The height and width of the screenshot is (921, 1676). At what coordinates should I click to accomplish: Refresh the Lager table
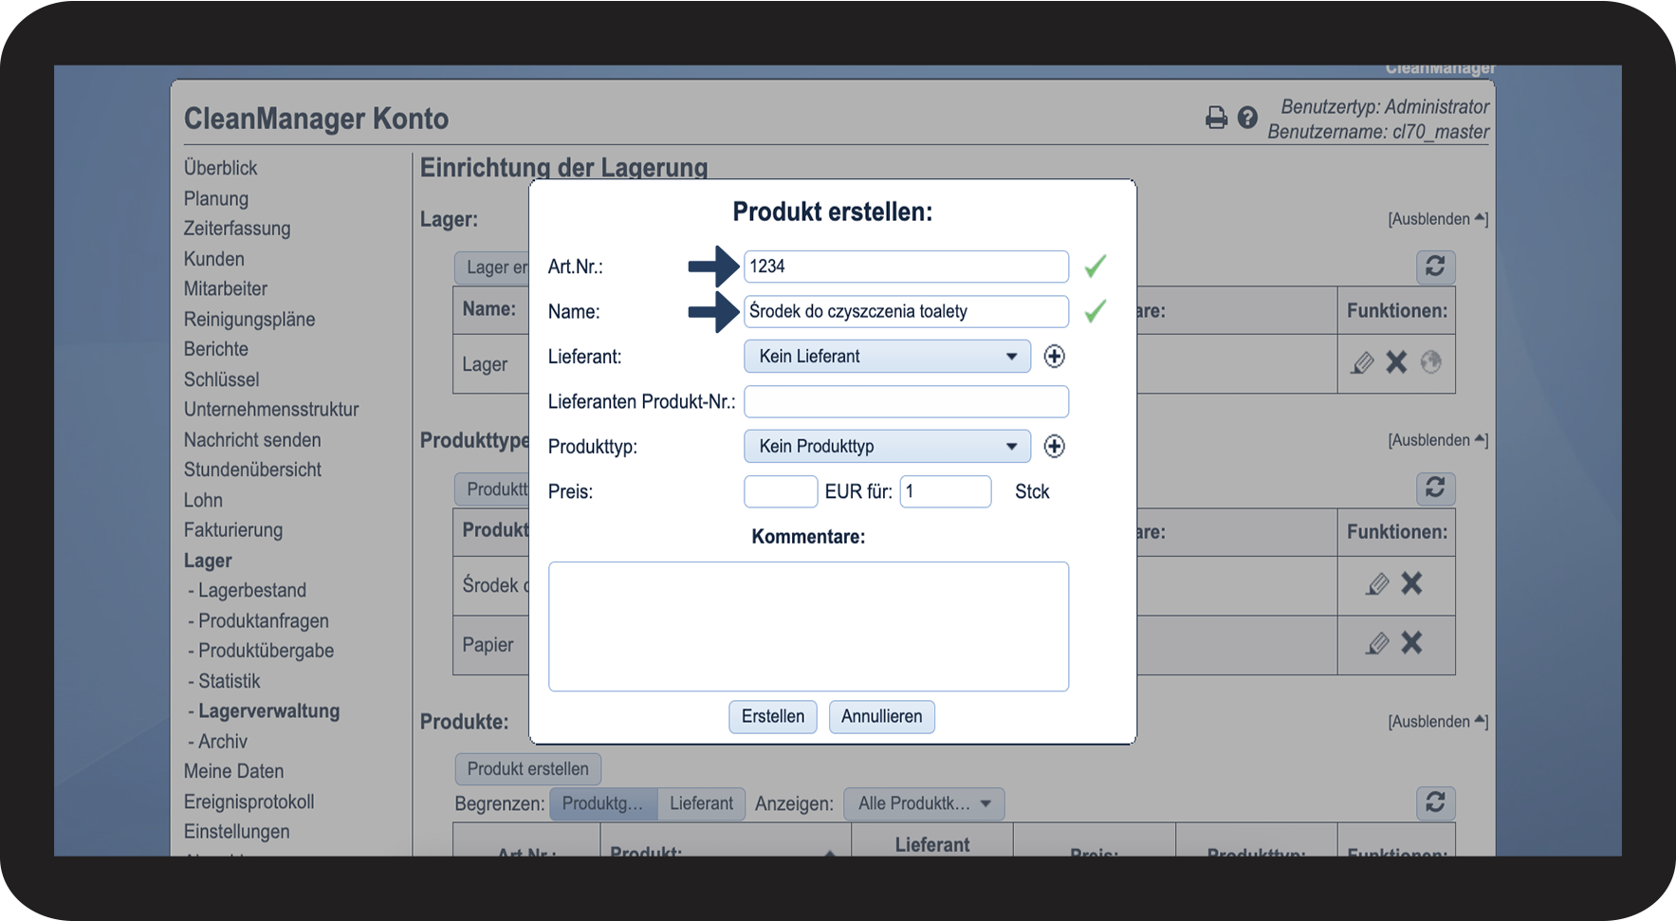[x=1435, y=267]
